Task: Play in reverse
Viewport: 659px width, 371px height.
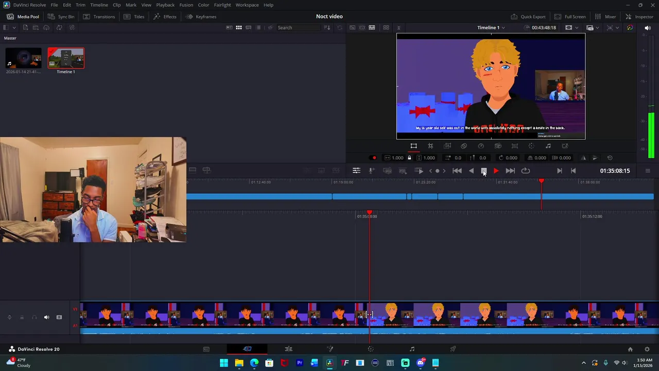Action: click(471, 171)
